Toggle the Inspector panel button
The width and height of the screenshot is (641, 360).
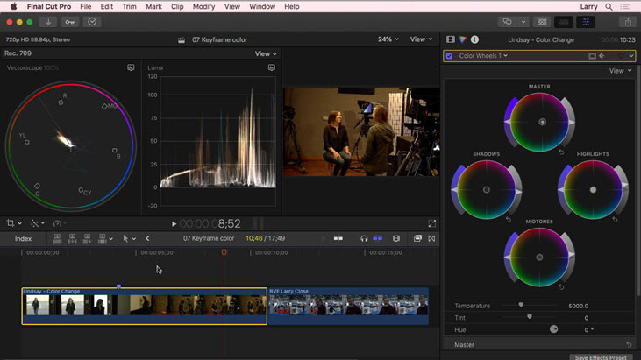586,22
